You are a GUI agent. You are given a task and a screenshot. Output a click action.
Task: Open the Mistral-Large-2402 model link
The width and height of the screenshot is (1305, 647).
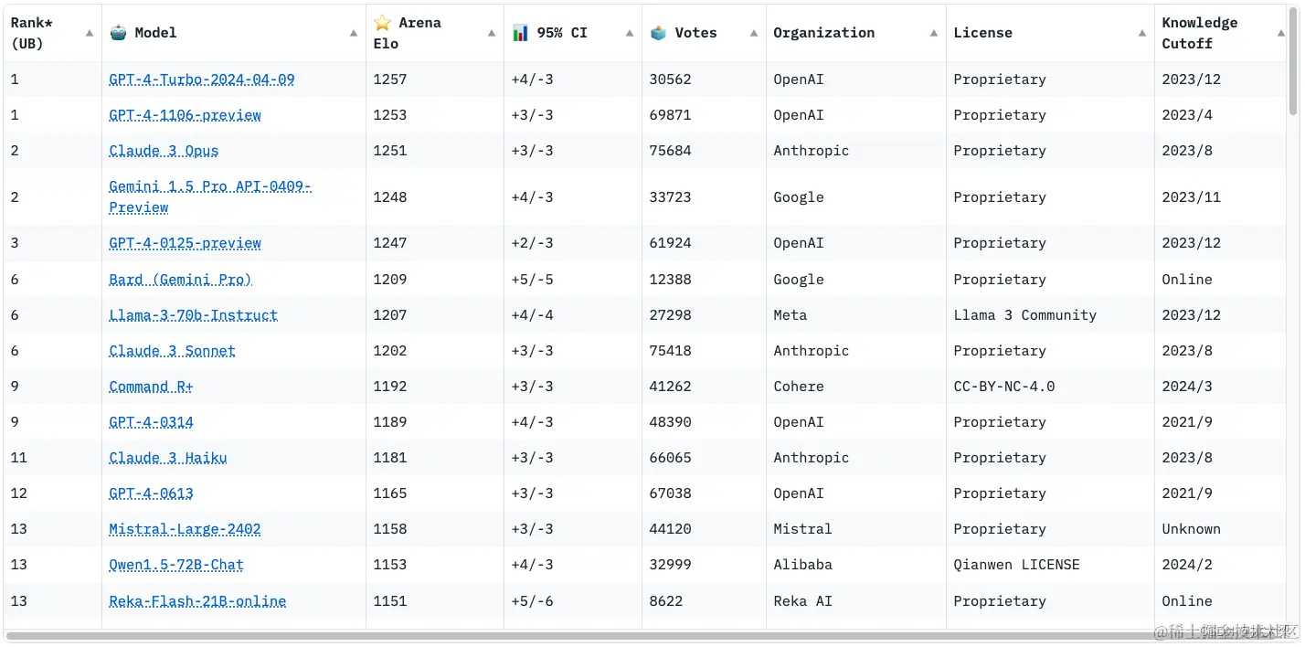point(186,529)
